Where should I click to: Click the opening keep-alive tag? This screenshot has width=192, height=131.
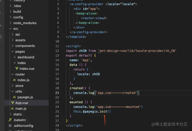[86, 13]
